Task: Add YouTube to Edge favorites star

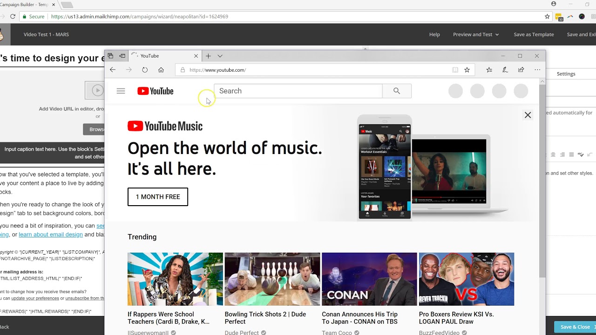Action: [x=467, y=70]
